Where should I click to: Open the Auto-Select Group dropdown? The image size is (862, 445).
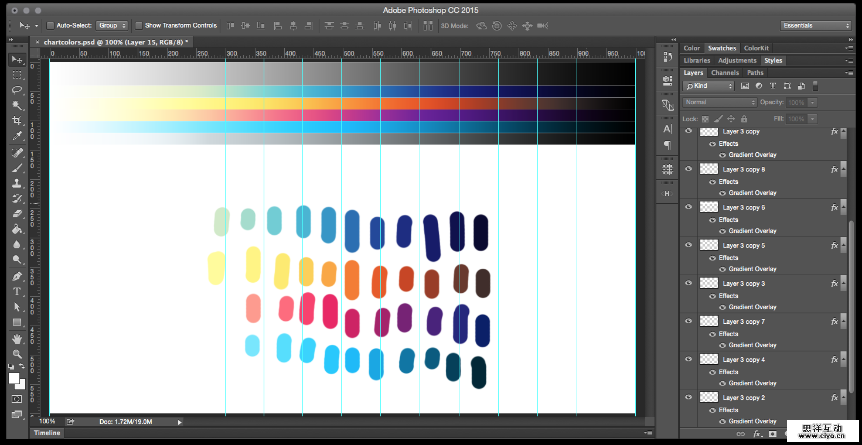tap(112, 26)
